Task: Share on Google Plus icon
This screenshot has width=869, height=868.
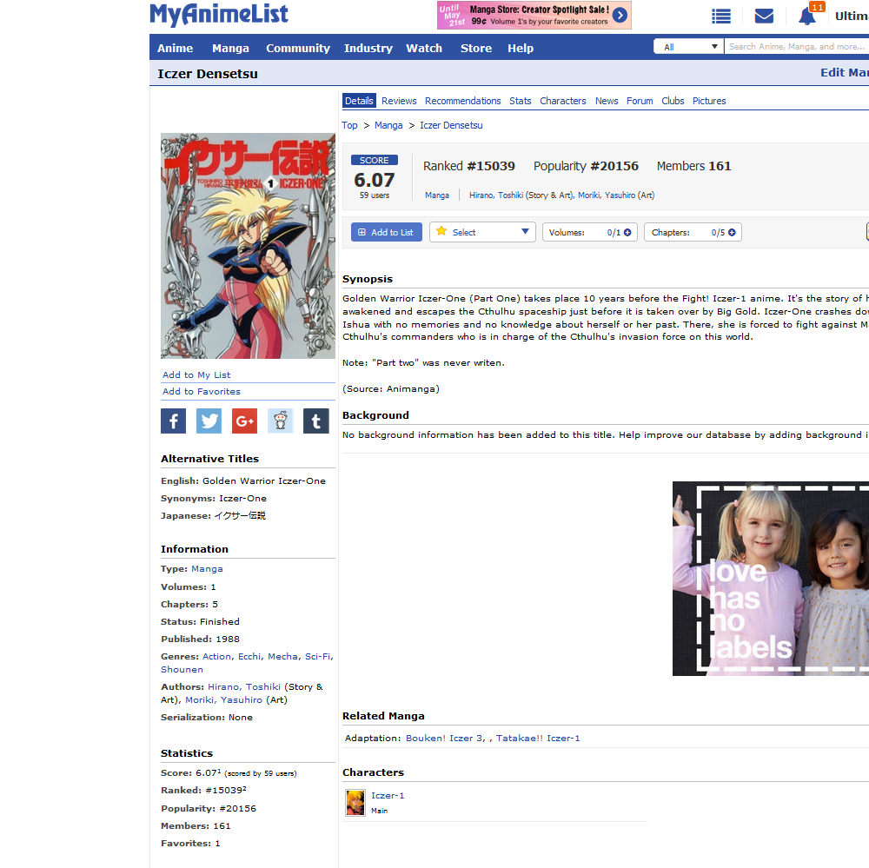Action: (245, 421)
